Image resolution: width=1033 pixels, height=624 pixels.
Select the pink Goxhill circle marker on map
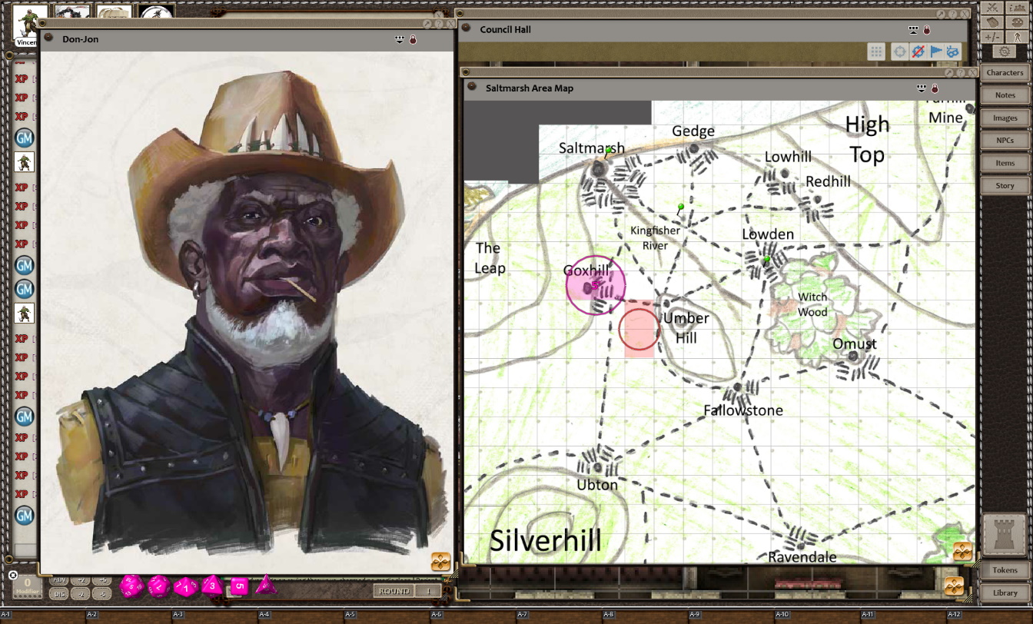[x=595, y=285]
